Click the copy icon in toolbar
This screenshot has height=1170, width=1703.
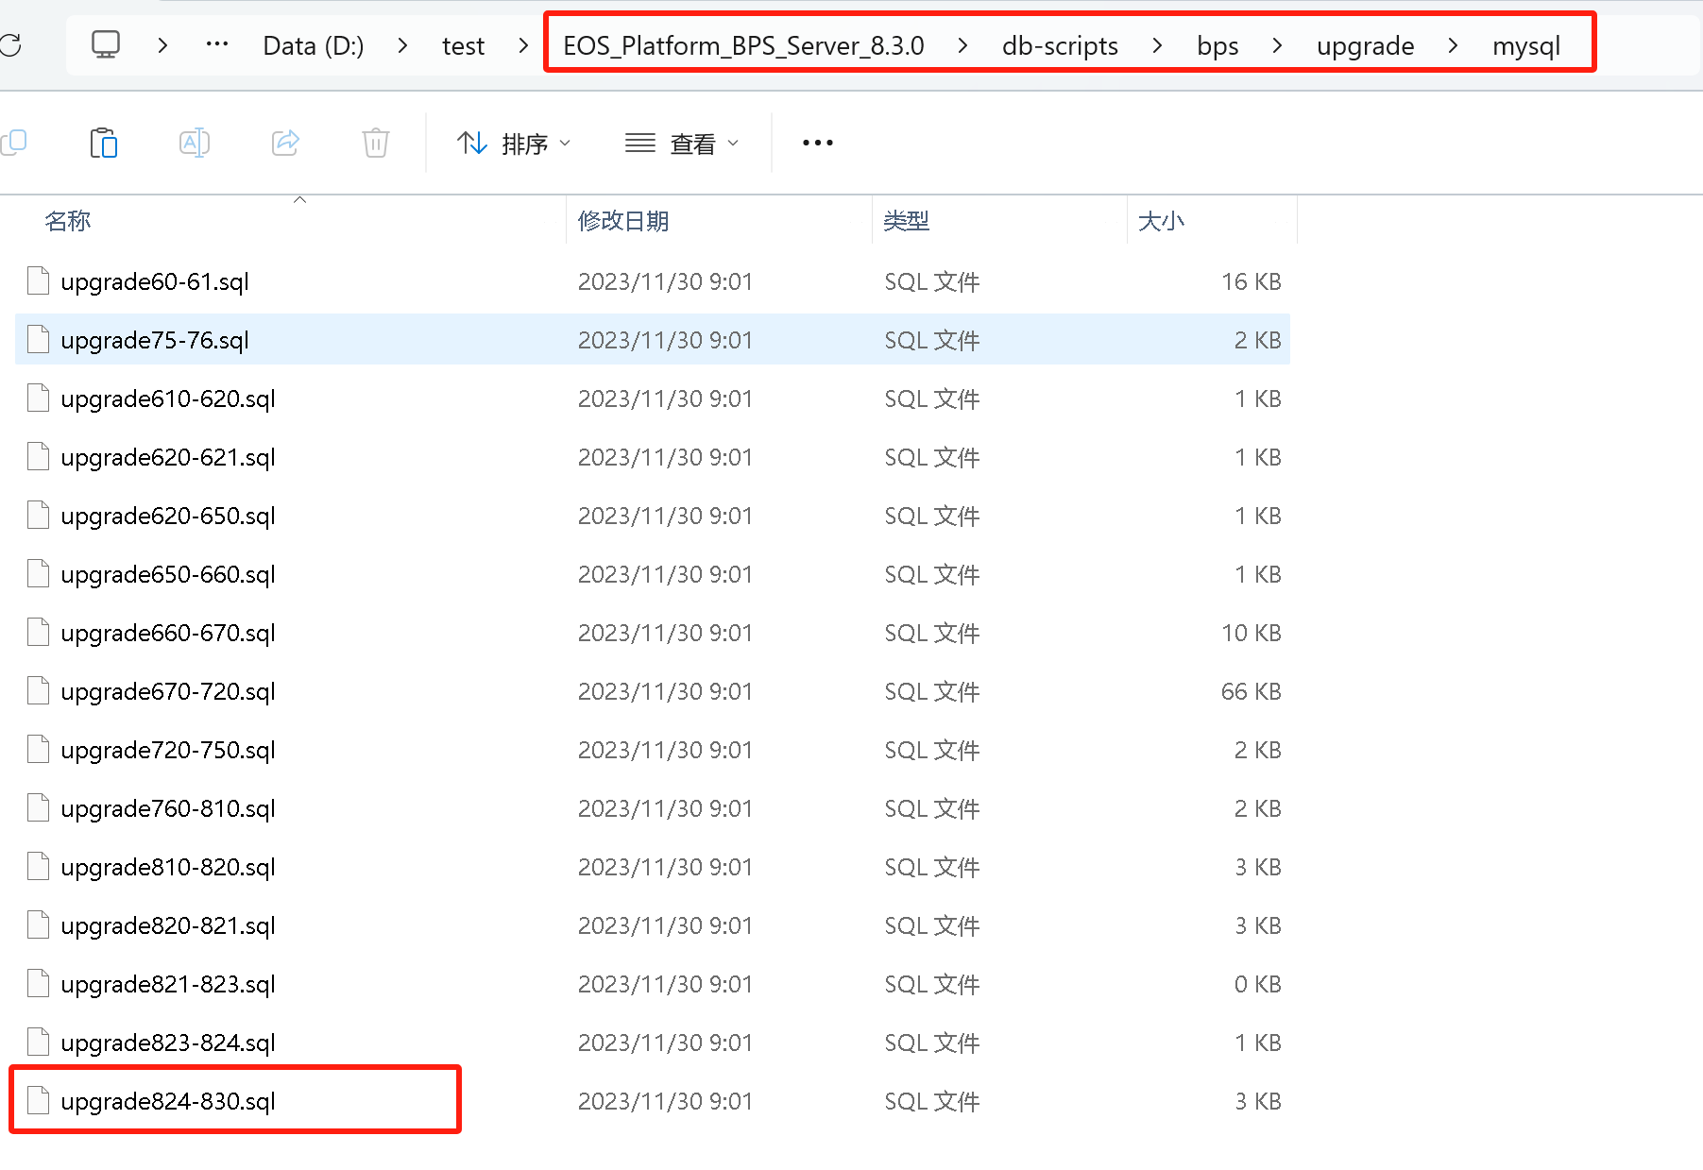(x=14, y=143)
